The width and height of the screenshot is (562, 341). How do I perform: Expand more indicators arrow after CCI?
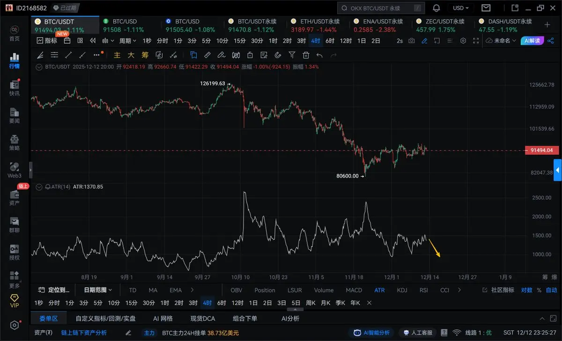coord(459,290)
